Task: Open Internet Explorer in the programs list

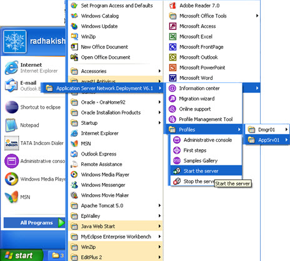Action: 116,133
